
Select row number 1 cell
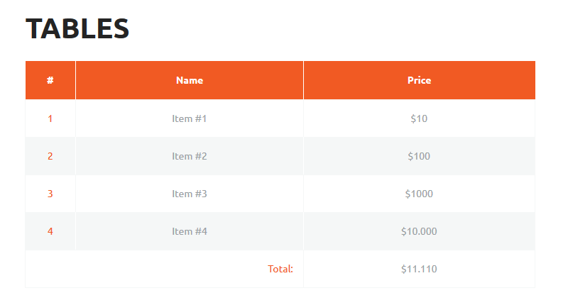point(50,118)
